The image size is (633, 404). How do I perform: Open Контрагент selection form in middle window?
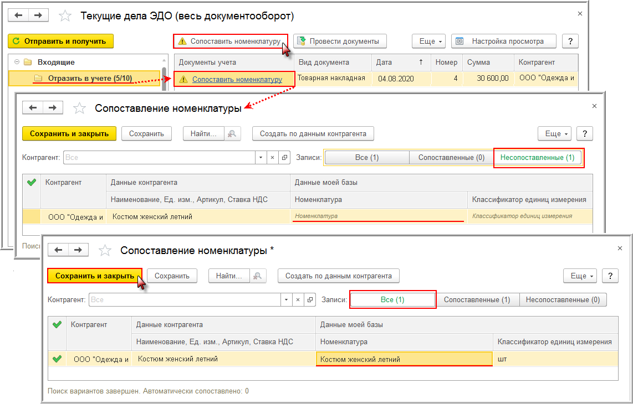[284, 158]
